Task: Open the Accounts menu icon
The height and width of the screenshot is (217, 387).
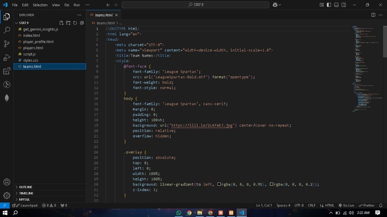Action: pyautogui.click(x=7, y=182)
